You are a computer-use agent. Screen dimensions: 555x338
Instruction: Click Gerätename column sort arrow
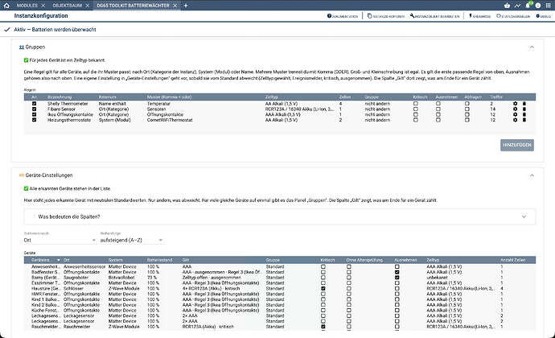click(59, 260)
